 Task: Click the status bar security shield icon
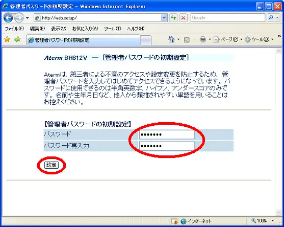point(174,221)
